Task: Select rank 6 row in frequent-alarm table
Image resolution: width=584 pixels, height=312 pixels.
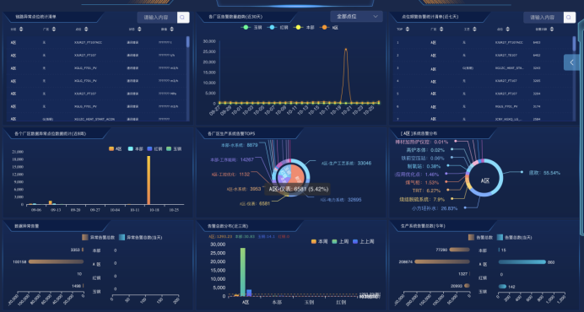Action: tap(483, 106)
